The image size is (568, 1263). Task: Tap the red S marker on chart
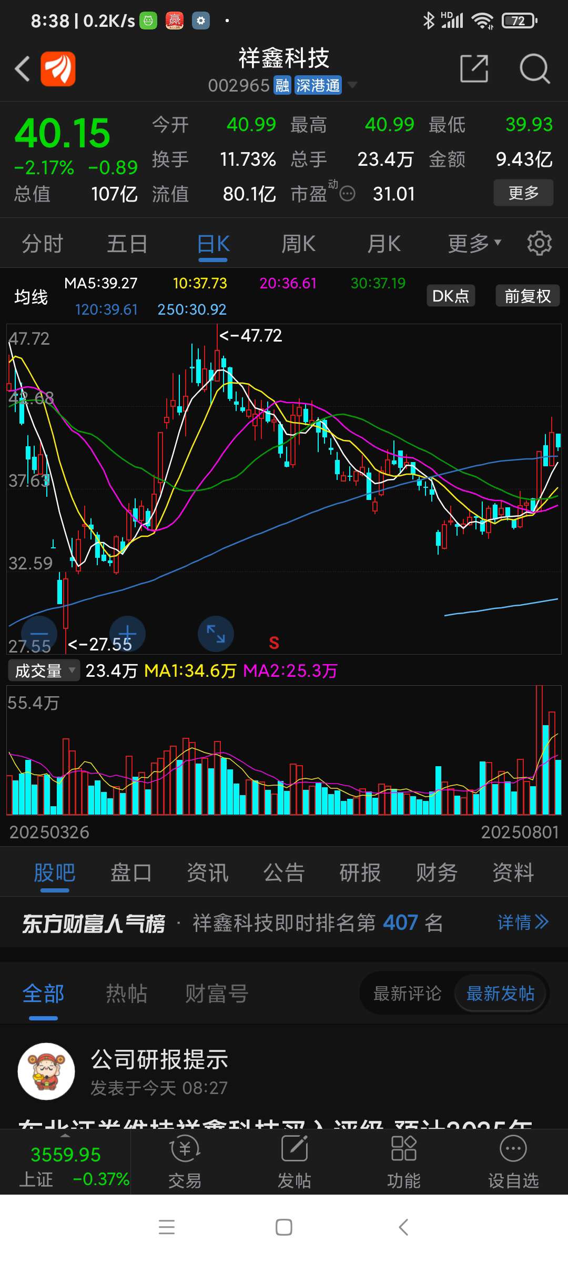pos(274,643)
